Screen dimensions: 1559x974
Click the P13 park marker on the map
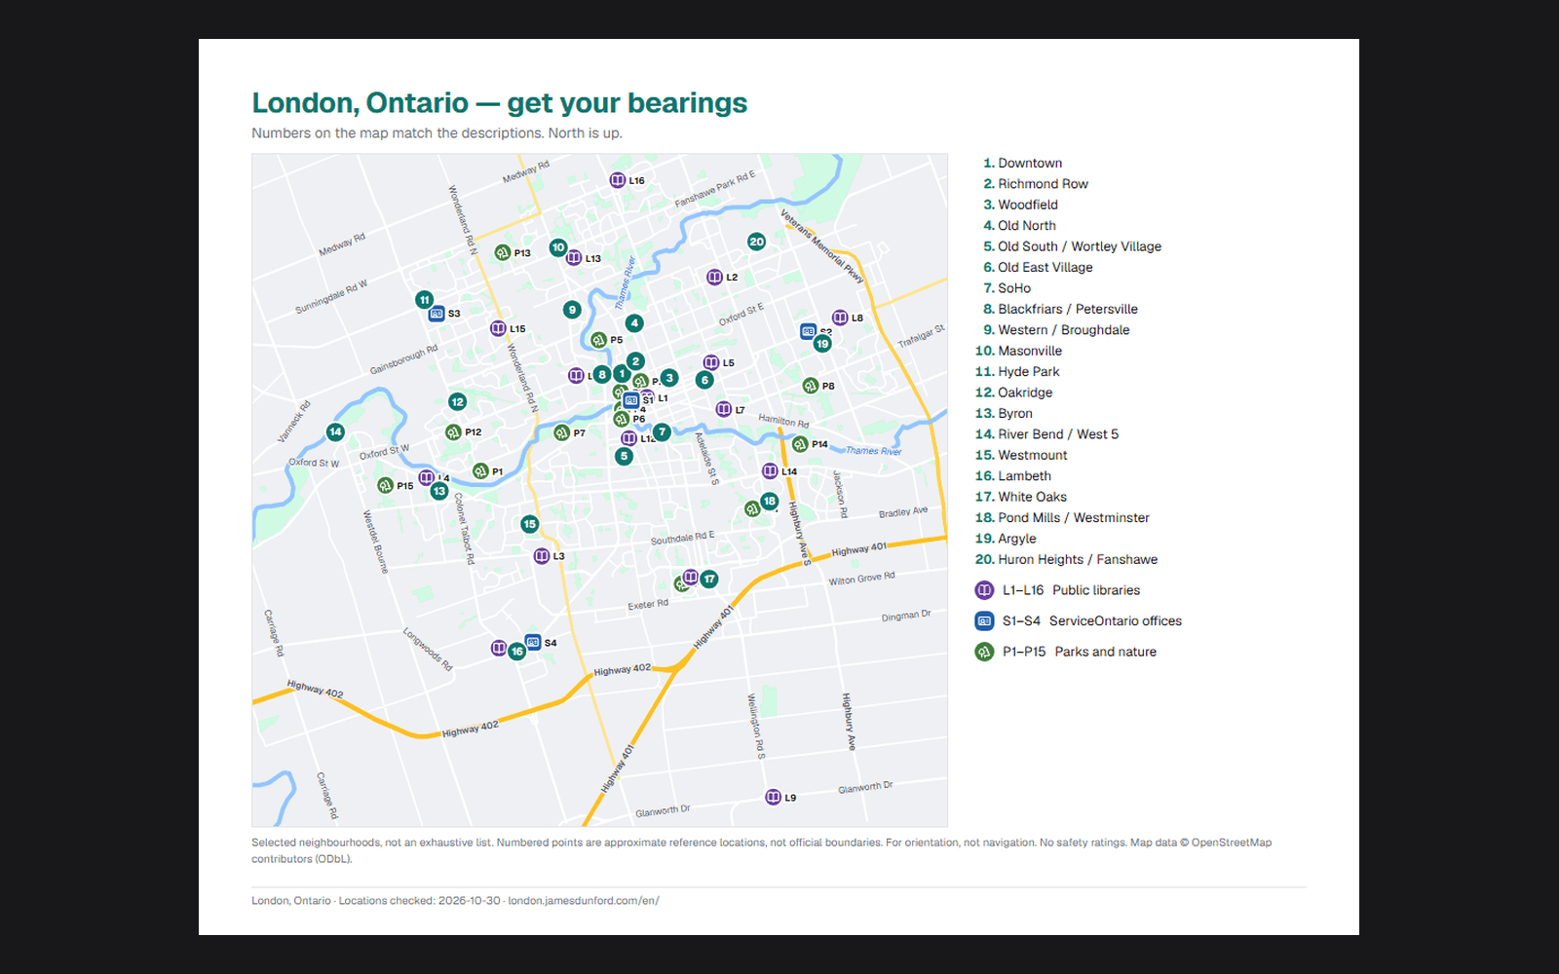point(502,253)
